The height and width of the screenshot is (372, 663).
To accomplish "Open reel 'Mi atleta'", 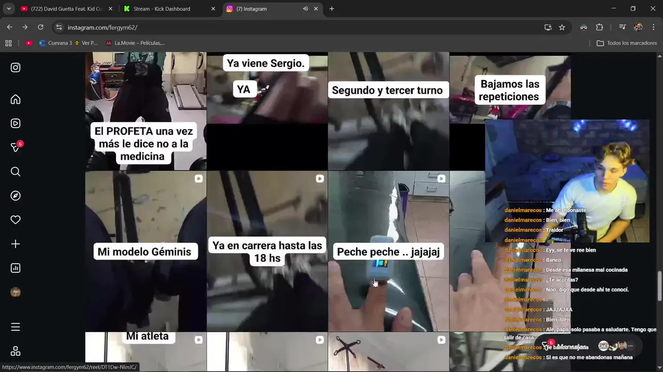I will (146, 352).
